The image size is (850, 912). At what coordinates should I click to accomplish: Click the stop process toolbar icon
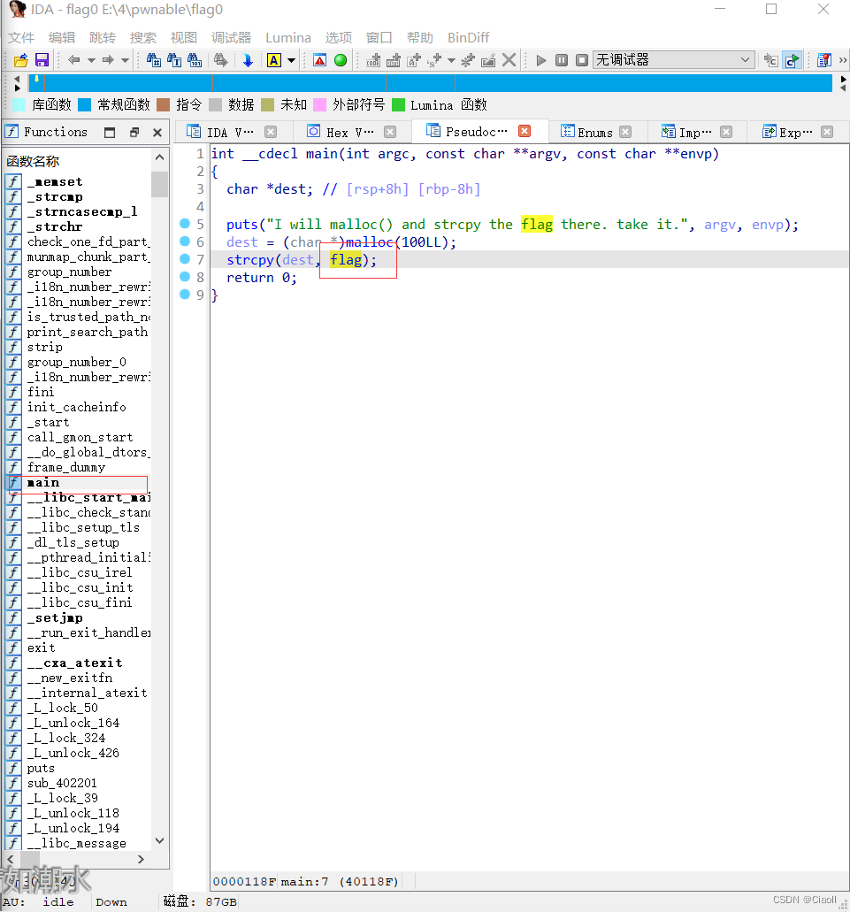[x=581, y=60]
